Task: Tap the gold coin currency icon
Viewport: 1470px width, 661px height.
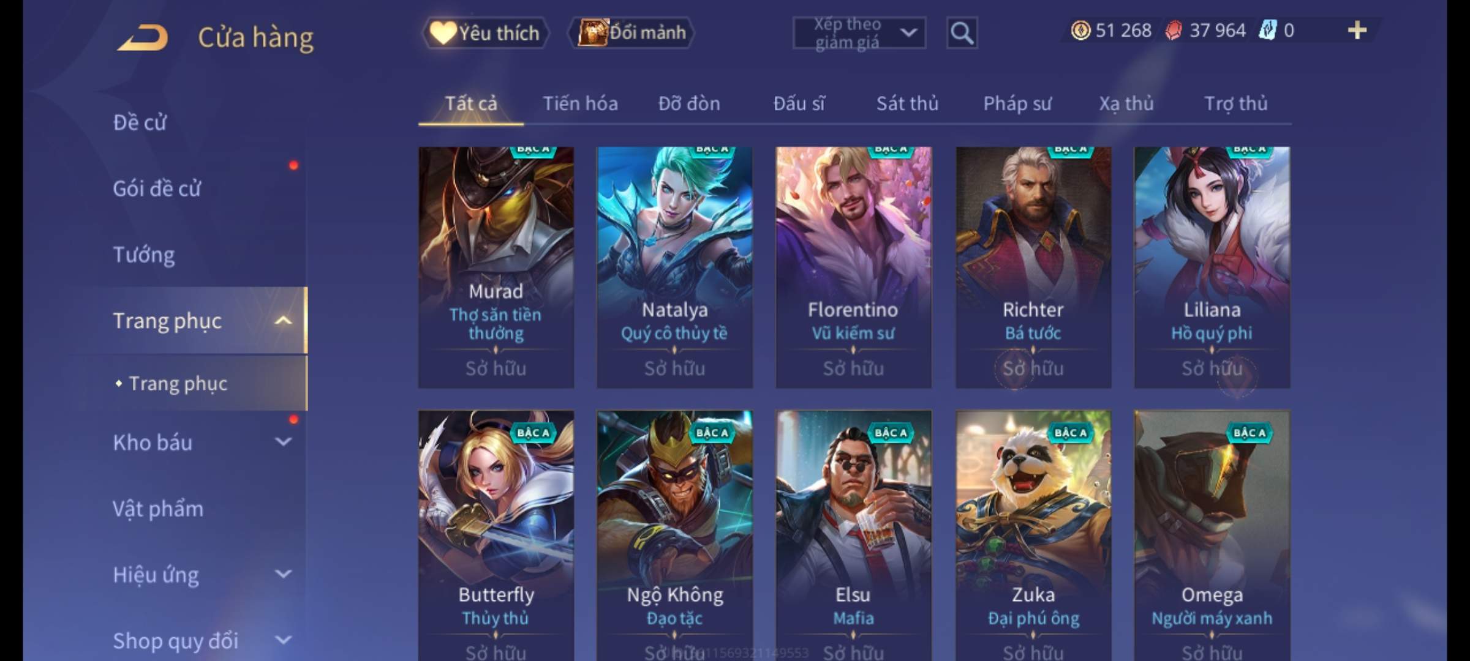Action: tap(1080, 30)
